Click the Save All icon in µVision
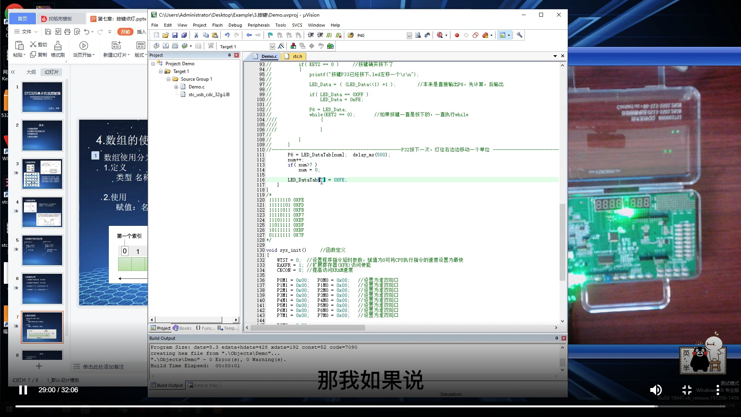 tap(184, 35)
